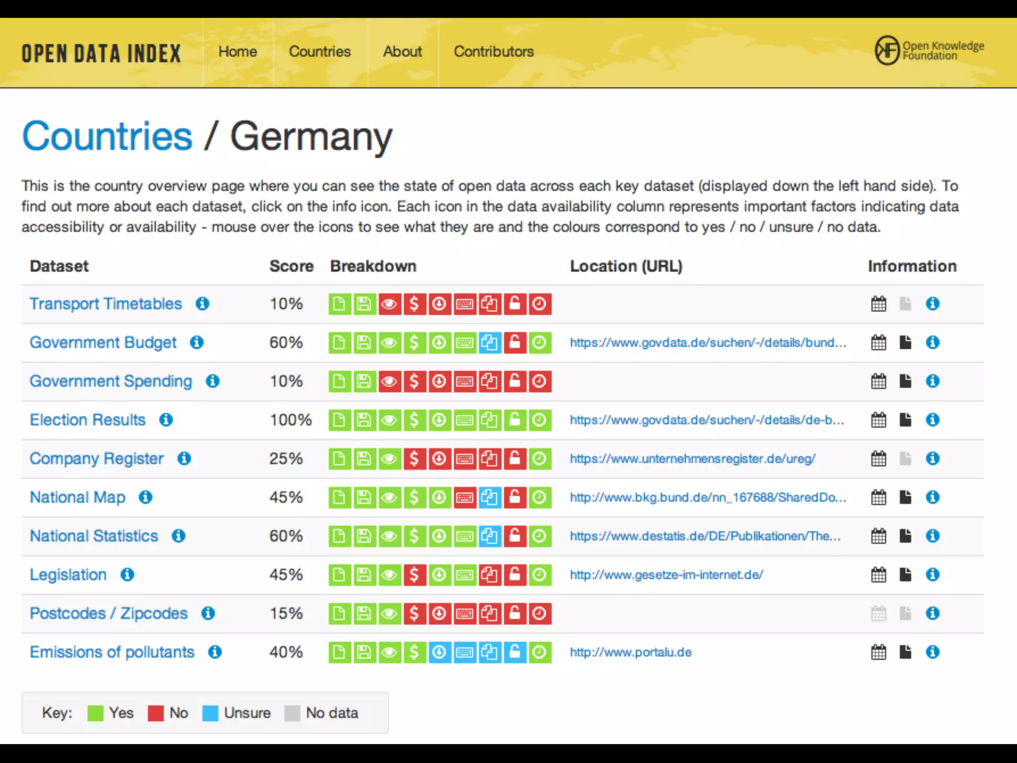The width and height of the screenshot is (1017, 763).
Task: Click the Open Knowledge Foundation logo
Action: click(929, 51)
